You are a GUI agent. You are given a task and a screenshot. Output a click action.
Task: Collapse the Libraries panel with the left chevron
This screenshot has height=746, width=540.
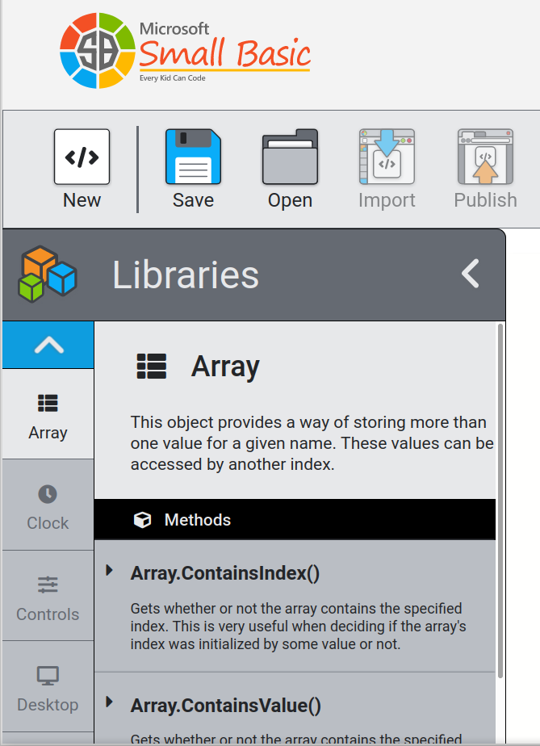tap(471, 274)
